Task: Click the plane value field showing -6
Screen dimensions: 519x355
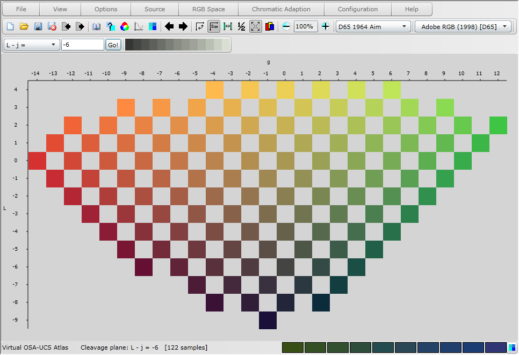Action: pyautogui.click(x=82, y=45)
